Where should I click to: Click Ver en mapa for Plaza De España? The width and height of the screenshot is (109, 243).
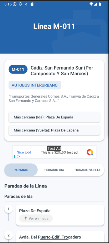pos(36,218)
